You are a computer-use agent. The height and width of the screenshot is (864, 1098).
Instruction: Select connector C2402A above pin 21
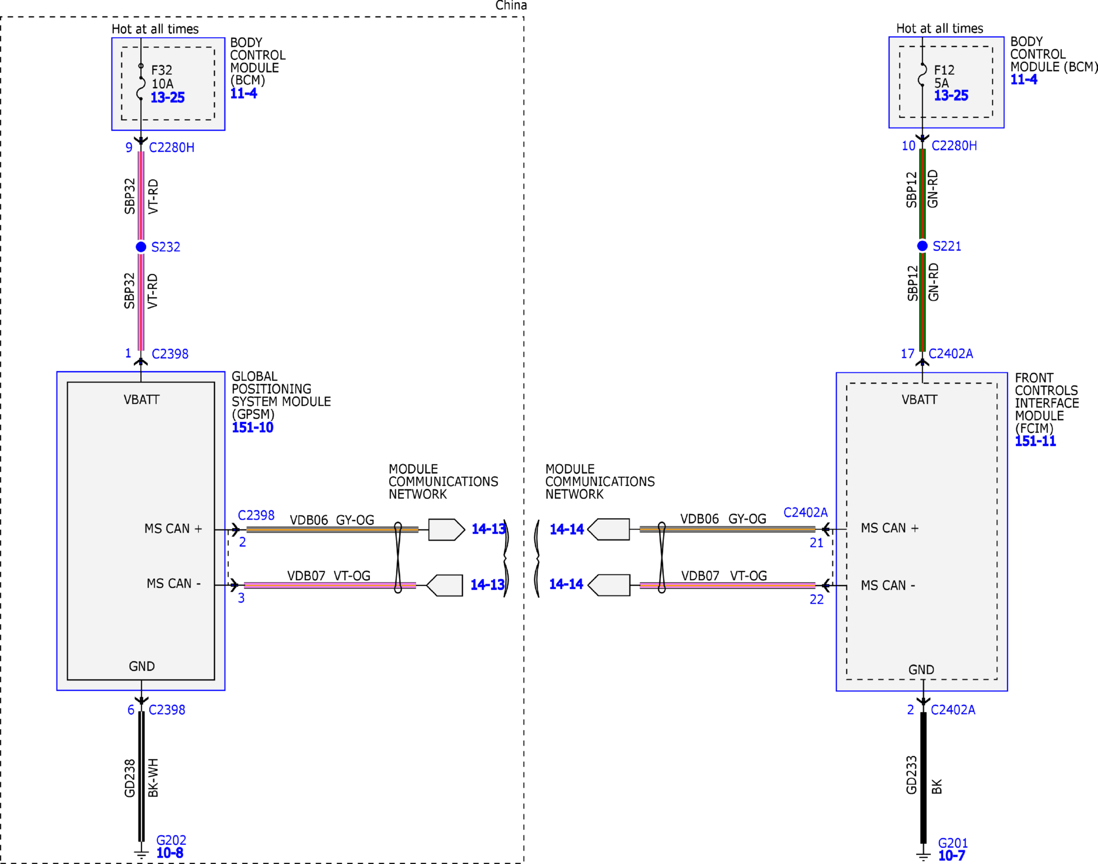pos(806,512)
